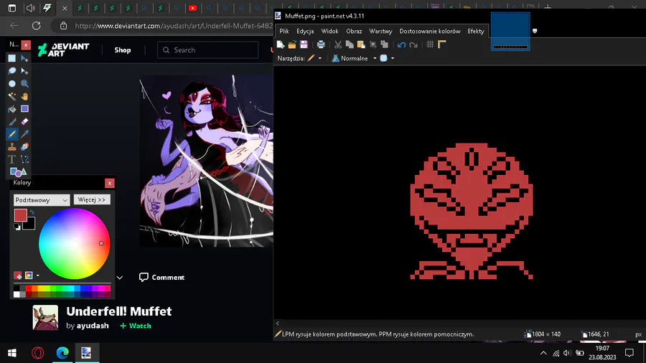
Task: Open the ayudash author link
Action: (93, 326)
